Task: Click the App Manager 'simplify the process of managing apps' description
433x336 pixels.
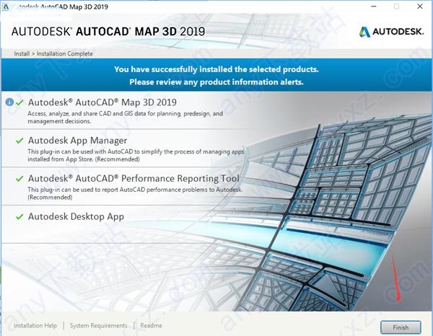Action: (136, 155)
